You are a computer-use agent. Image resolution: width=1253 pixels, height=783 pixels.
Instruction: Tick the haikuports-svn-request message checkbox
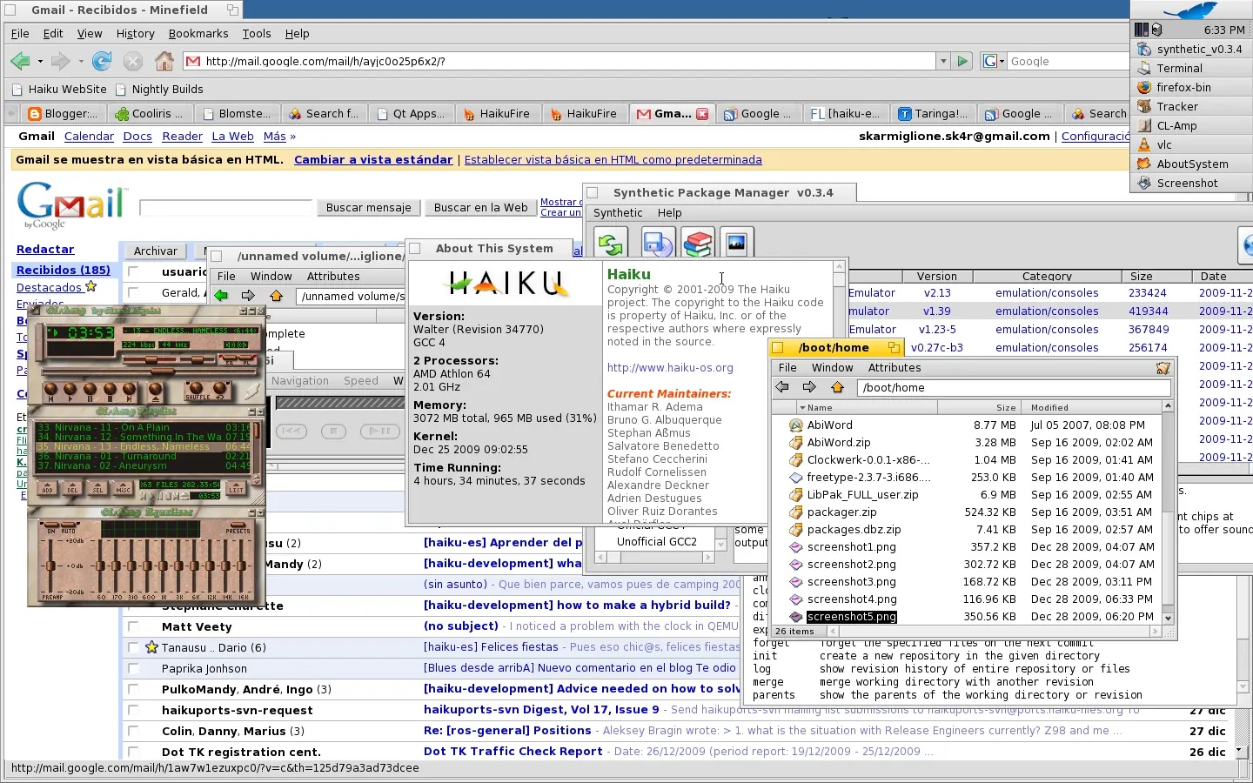click(x=133, y=710)
